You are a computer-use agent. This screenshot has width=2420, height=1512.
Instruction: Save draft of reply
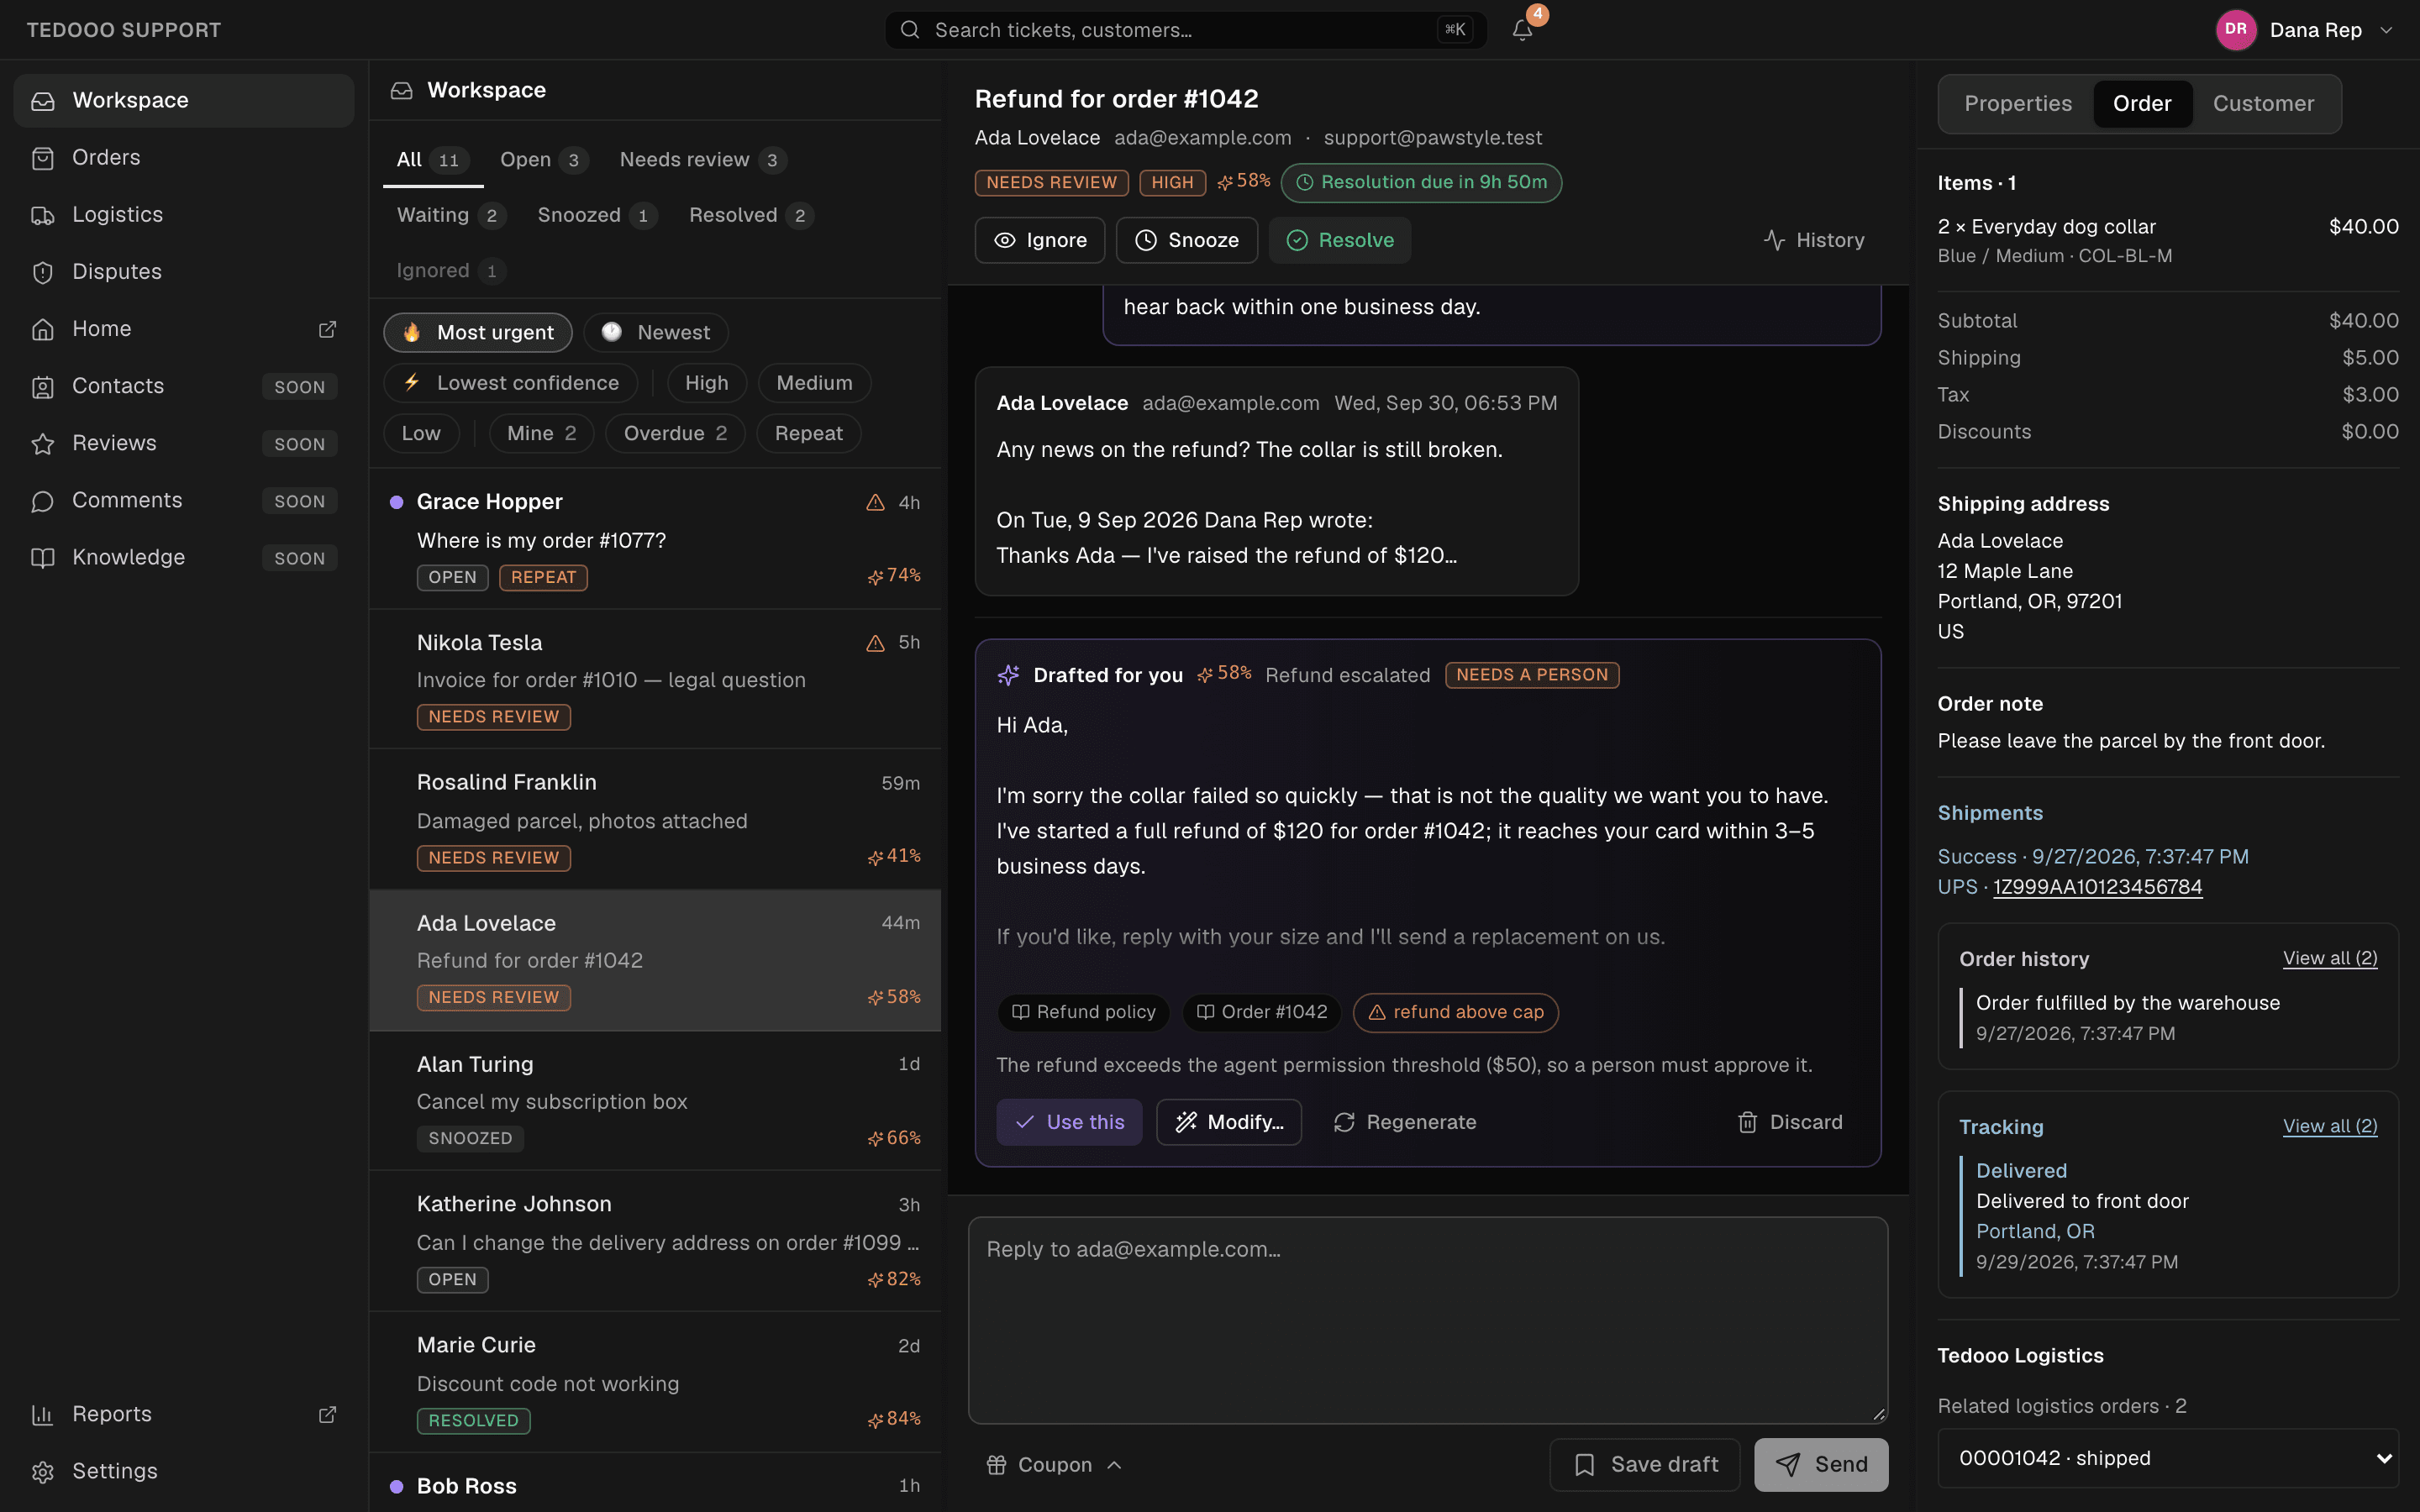[1644, 1464]
